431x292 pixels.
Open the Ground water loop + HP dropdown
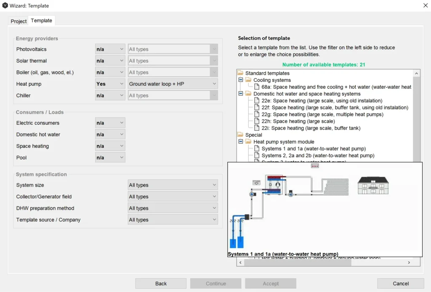(x=173, y=84)
